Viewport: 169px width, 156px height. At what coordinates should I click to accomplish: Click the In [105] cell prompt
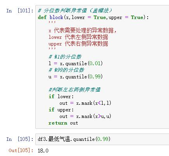(x=20, y=139)
